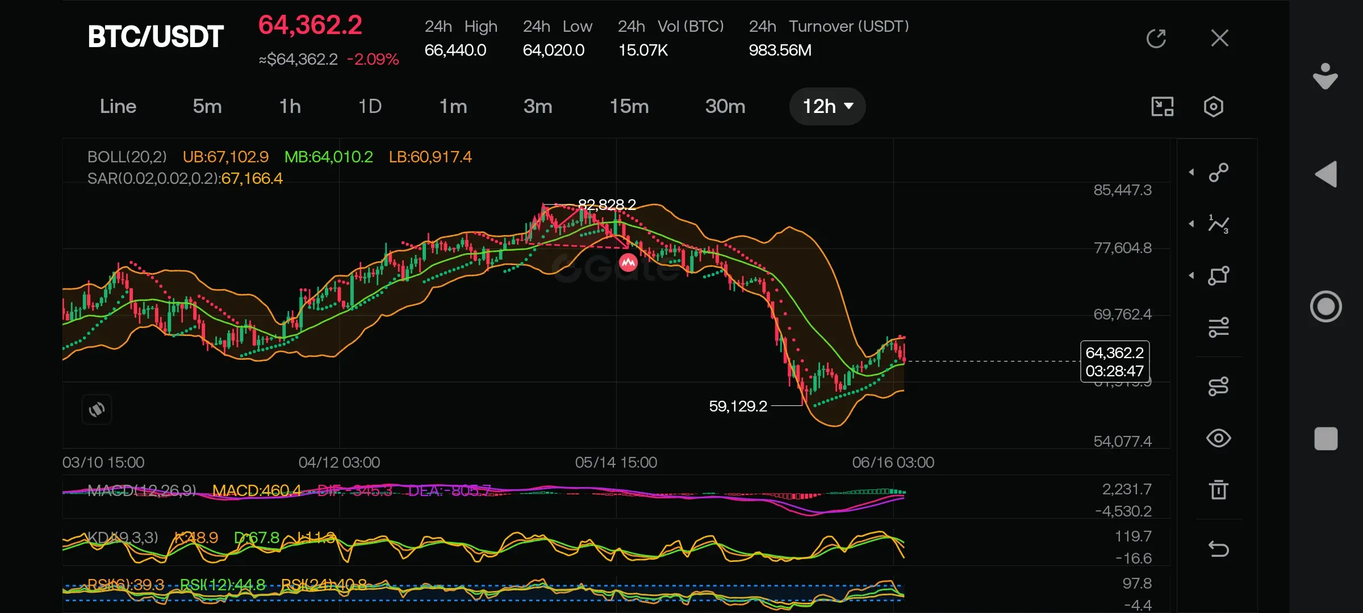Image resolution: width=1363 pixels, height=613 pixels.
Task: Tap the system recents square button
Action: 1326,439
